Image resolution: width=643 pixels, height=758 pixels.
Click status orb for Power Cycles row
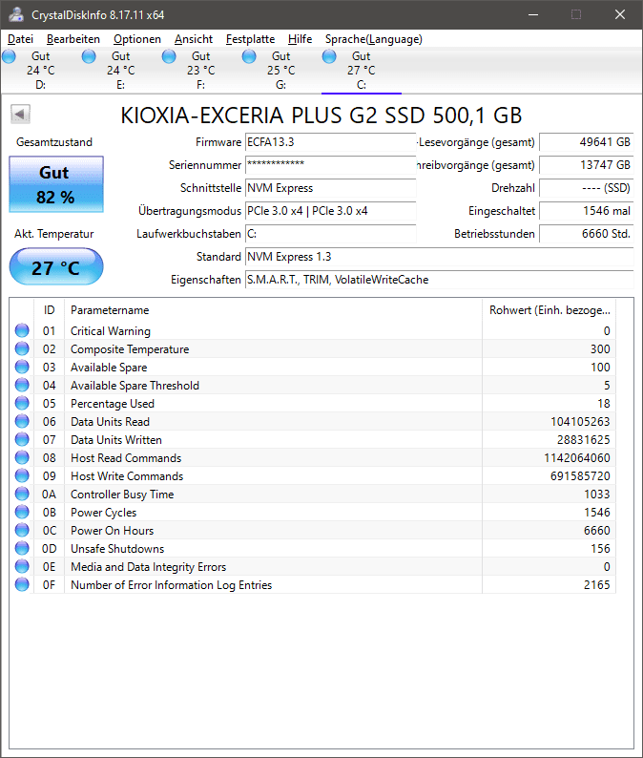click(22, 512)
